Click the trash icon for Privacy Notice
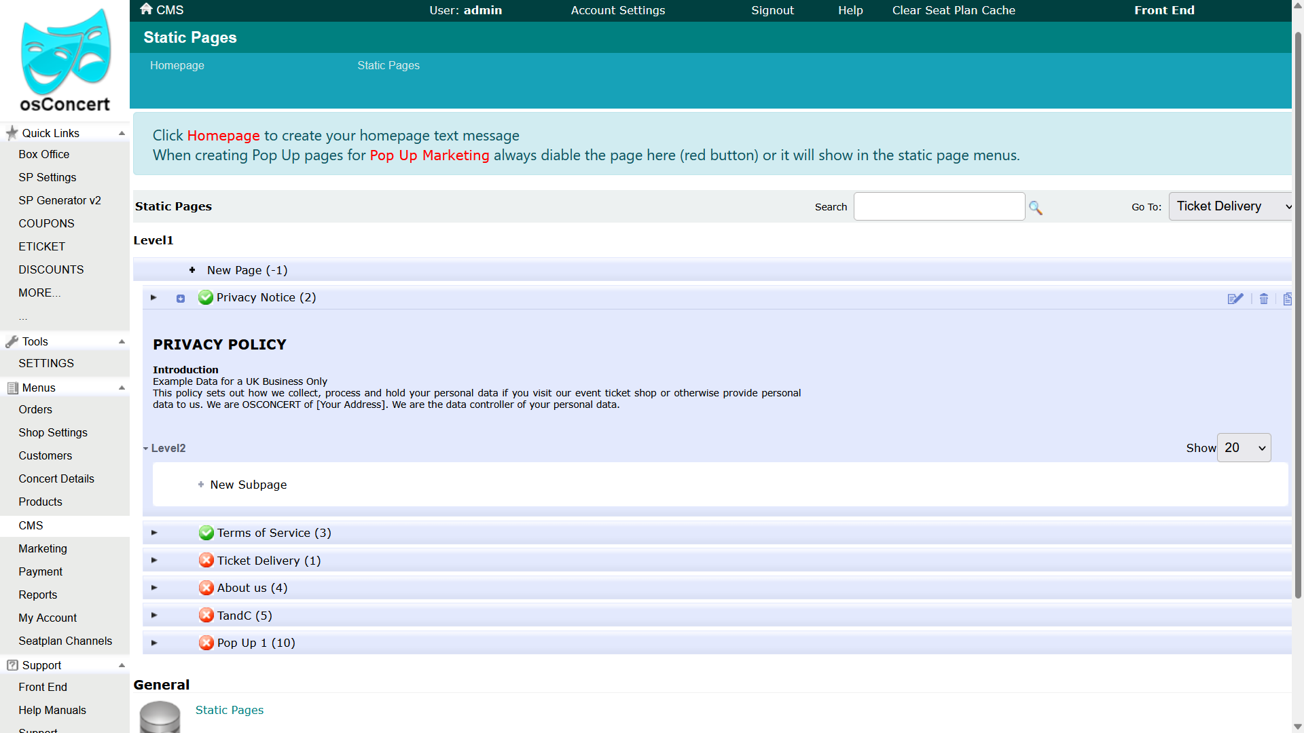Screen dimensions: 1304x733 (x=1264, y=299)
